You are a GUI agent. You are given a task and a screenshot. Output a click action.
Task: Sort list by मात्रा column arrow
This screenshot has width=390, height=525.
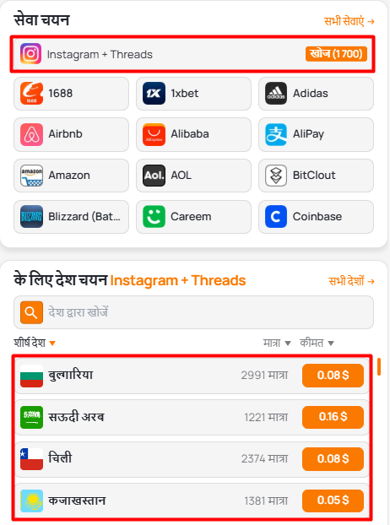[x=288, y=344]
